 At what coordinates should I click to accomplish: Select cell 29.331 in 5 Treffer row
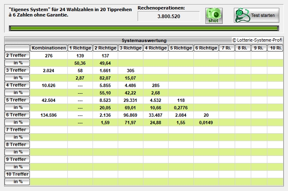[x=131, y=100]
